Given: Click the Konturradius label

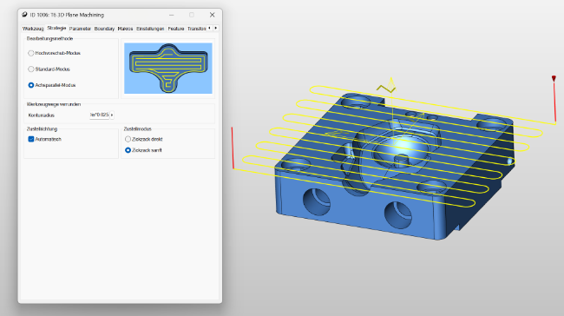Looking at the screenshot, I should pos(42,115).
